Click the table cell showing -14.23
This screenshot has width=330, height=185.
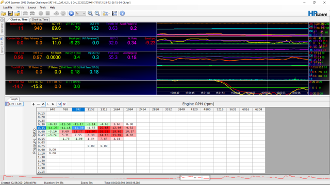[53, 128]
